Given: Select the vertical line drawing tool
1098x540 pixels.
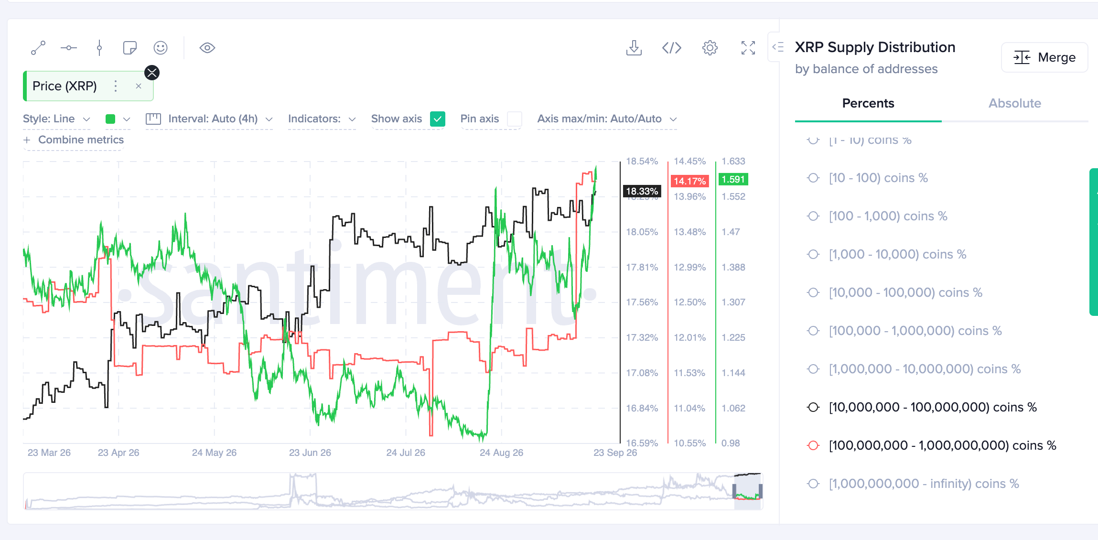Looking at the screenshot, I should pos(99,48).
